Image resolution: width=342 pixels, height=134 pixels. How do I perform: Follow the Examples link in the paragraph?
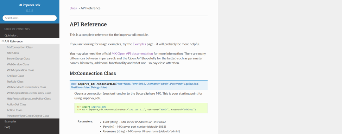[x=139, y=44]
